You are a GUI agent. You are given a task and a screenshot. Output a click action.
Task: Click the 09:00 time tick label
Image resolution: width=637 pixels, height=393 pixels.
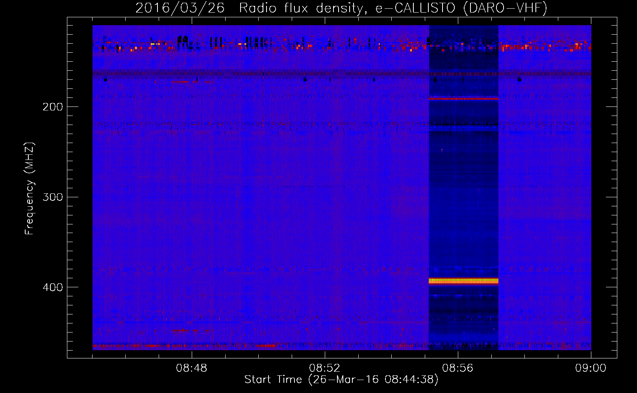pyautogui.click(x=591, y=368)
